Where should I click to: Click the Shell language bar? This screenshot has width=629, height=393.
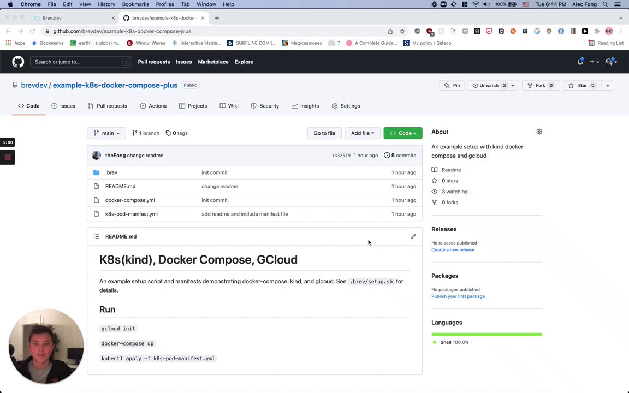click(486, 334)
